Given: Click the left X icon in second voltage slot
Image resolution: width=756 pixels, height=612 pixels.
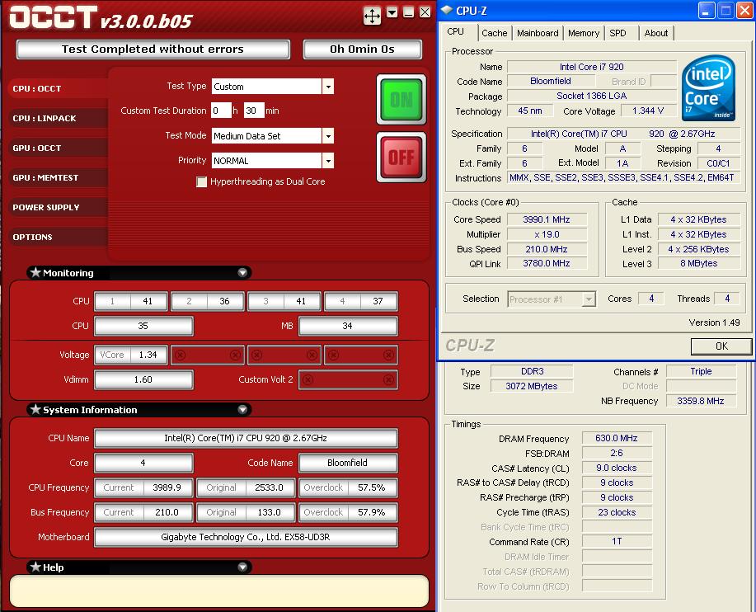Looking at the screenshot, I should (x=181, y=355).
